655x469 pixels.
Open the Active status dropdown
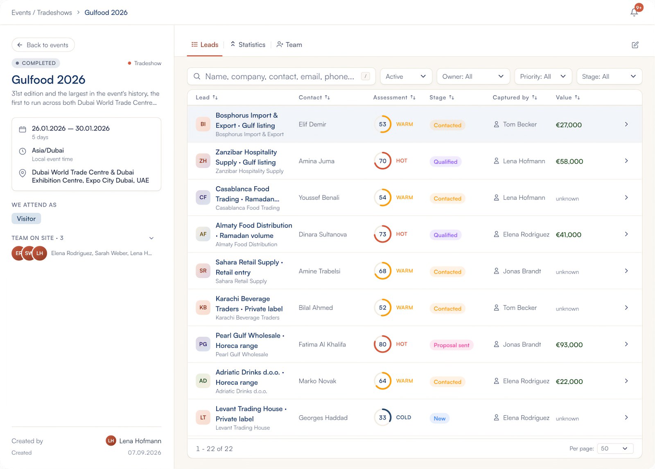(x=406, y=77)
